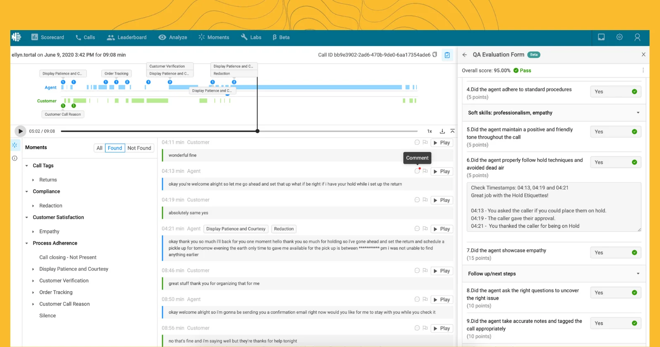The height and width of the screenshot is (347, 660).
Task: Copy the Call ID with clipboard icon
Action: 435,55
